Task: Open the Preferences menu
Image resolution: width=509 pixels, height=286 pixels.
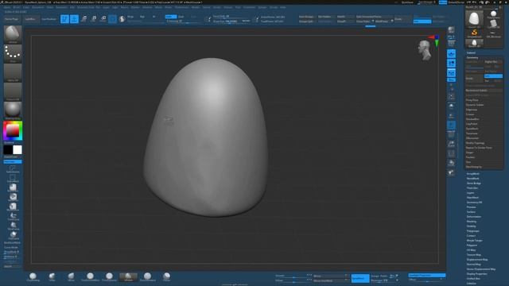Action: click(x=181, y=7)
